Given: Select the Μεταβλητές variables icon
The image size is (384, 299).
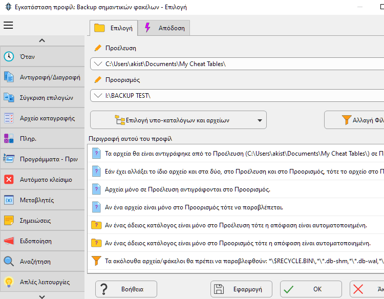Looking at the screenshot, I should (x=9, y=200).
